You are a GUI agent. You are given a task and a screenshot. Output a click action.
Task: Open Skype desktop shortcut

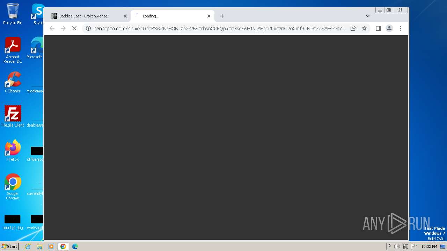point(38,14)
